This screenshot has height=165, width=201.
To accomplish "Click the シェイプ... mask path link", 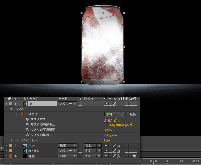I will [112, 119].
